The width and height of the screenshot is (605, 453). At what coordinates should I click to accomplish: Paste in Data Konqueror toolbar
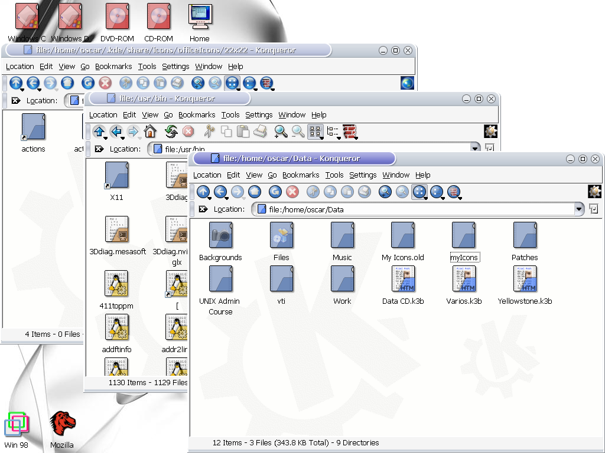point(347,192)
